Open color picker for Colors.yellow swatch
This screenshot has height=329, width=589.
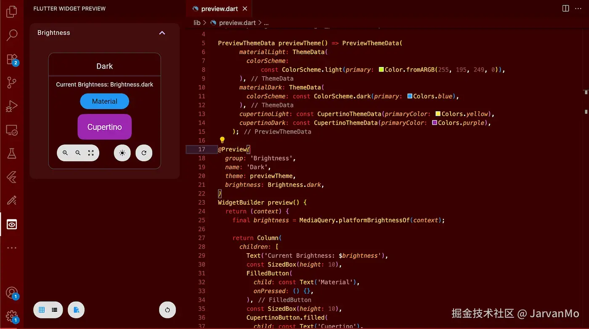pyautogui.click(x=438, y=114)
